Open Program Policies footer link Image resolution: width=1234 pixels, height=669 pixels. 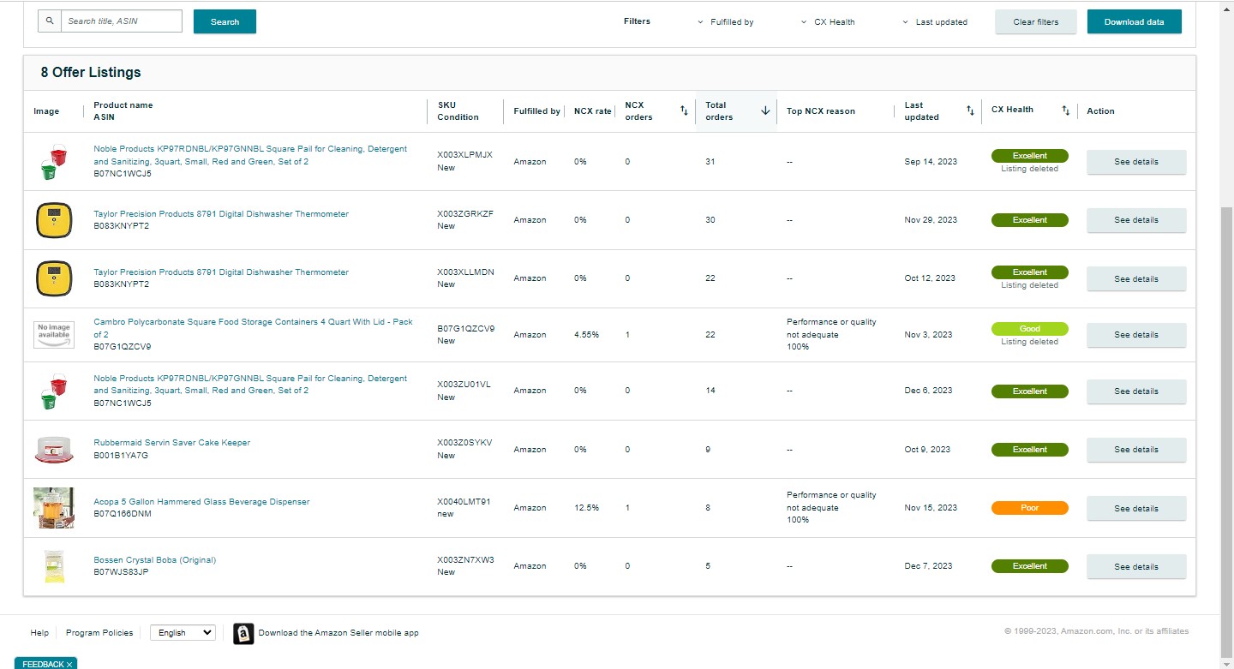[99, 633]
